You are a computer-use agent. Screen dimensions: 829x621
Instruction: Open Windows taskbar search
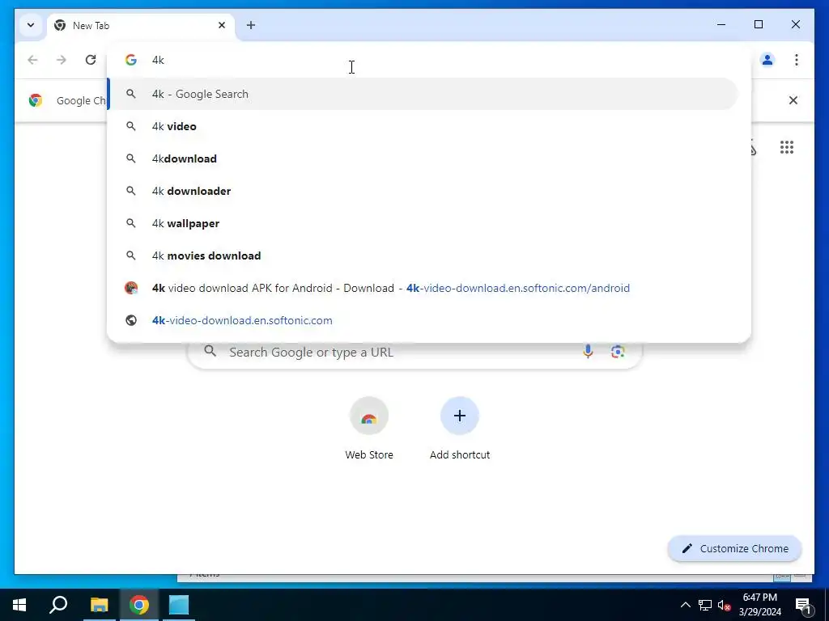click(x=58, y=605)
